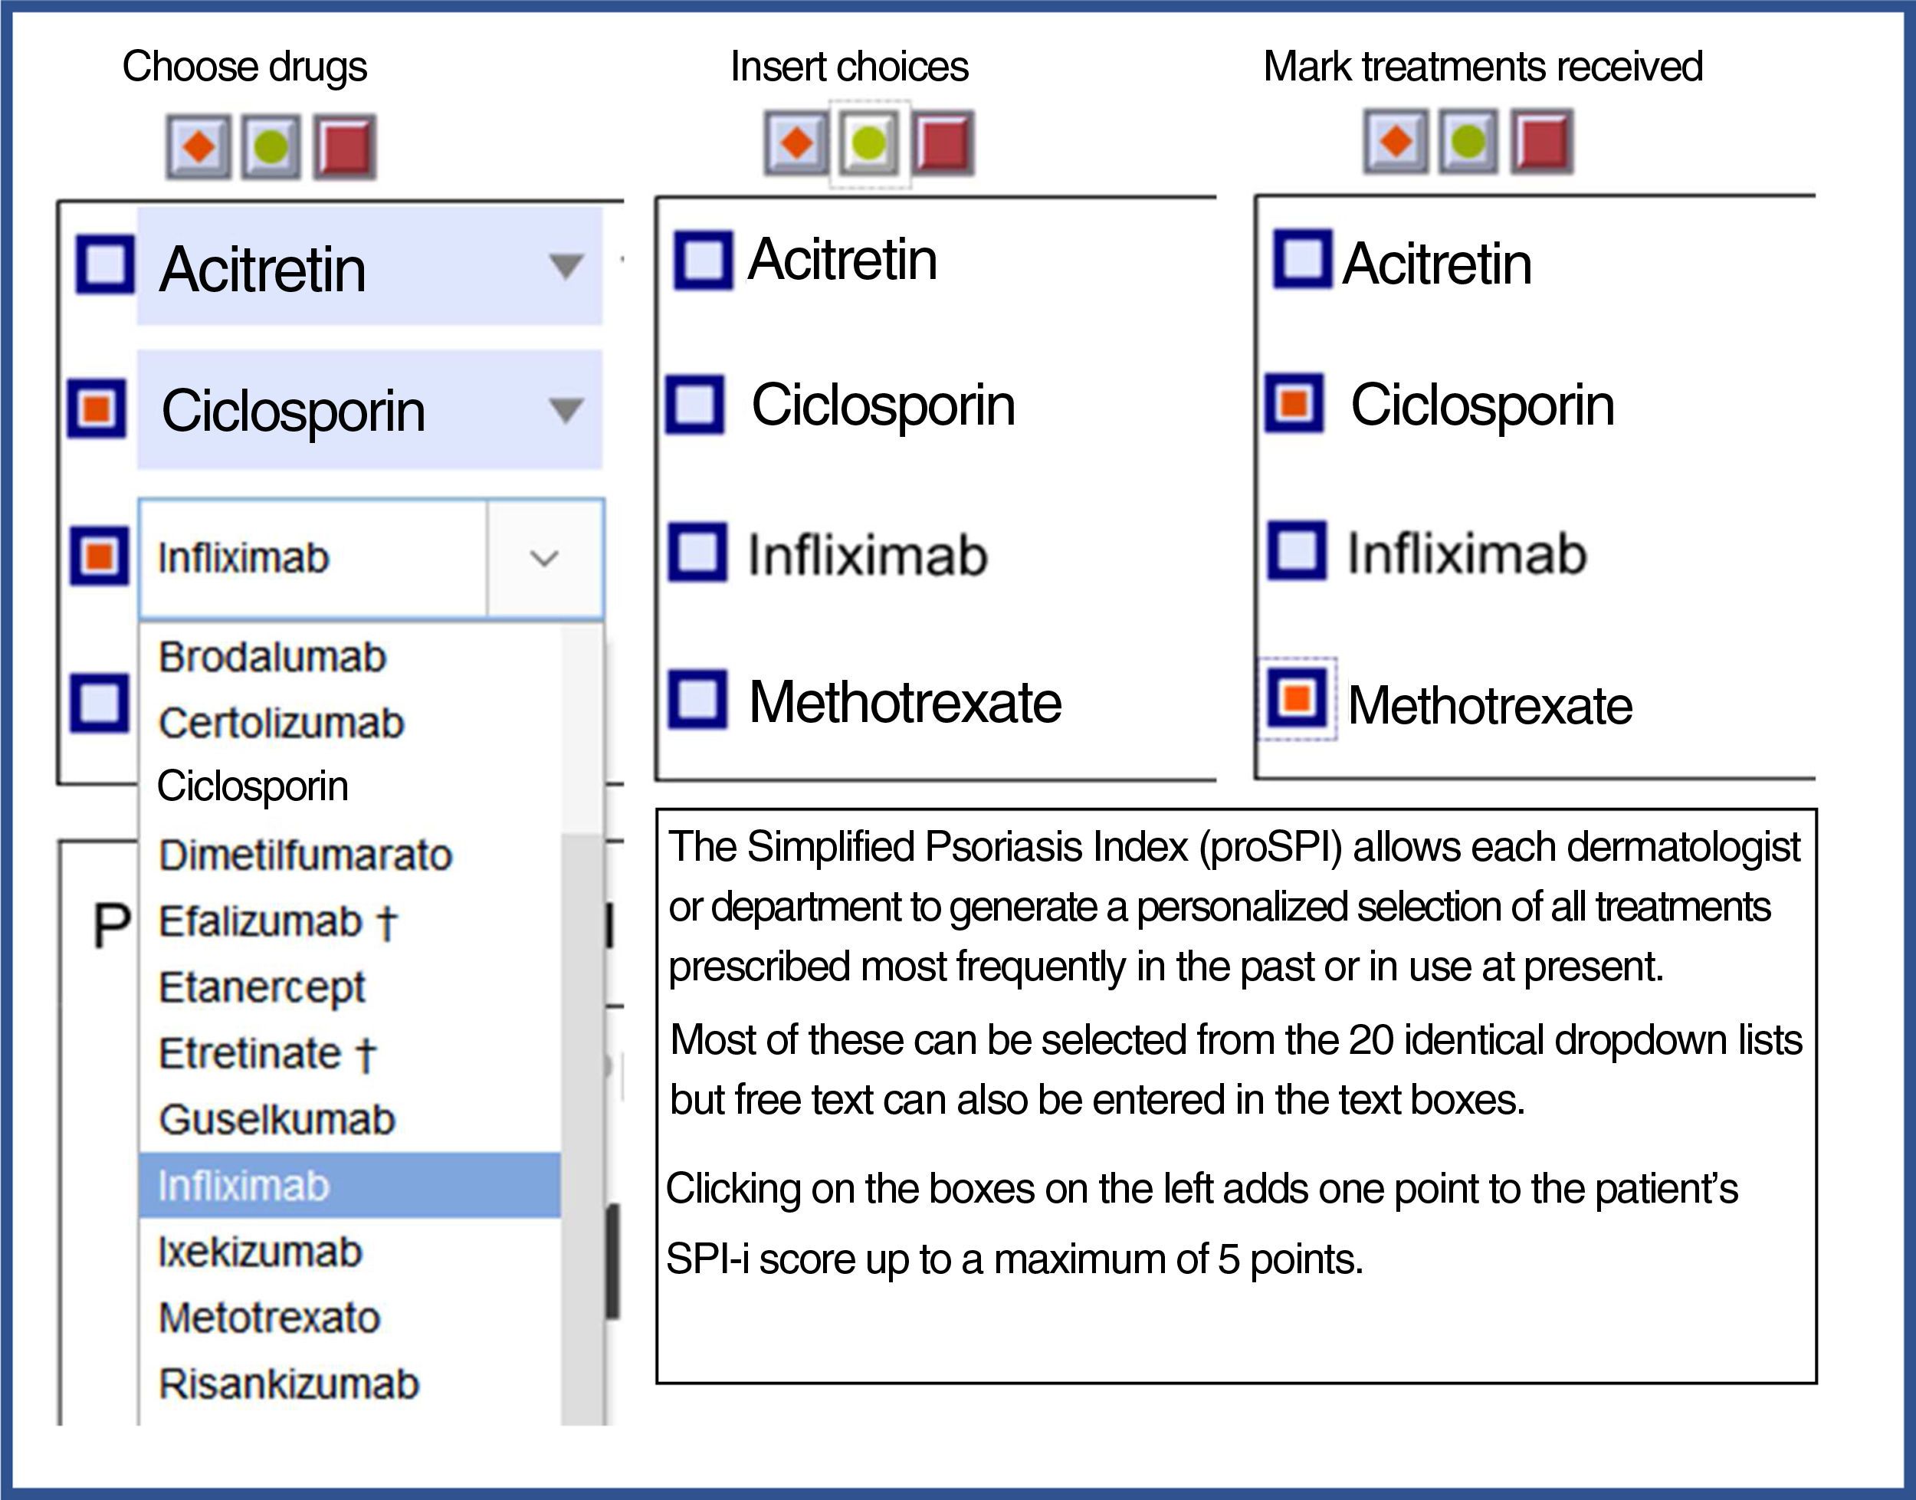This screenshot has width=1916, height=1500.
Task: Select Brodalumab from the drug list
Action: pyautogui.click(x=272, y=657)
